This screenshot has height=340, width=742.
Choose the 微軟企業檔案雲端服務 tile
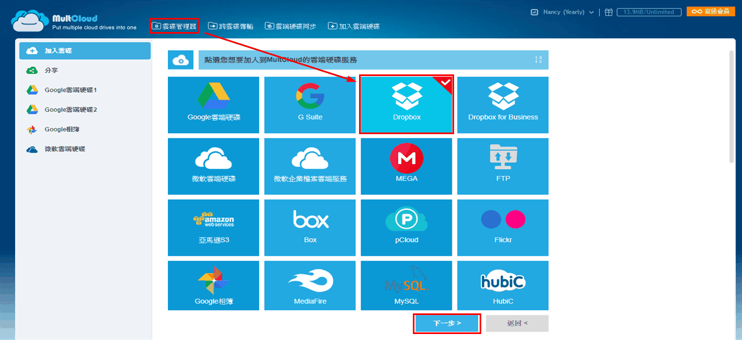310,166
